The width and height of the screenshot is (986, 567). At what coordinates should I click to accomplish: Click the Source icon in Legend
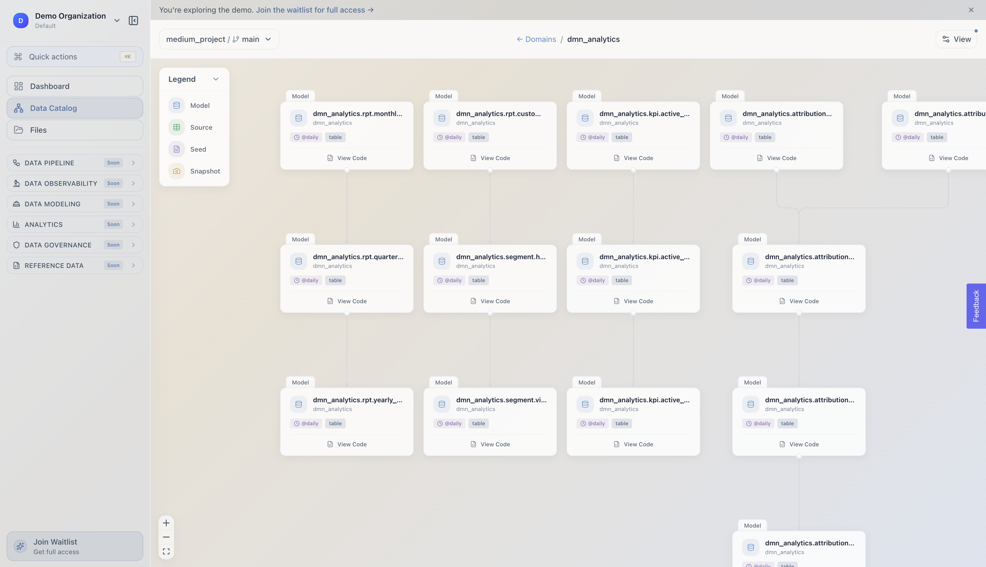pos(176,127)
